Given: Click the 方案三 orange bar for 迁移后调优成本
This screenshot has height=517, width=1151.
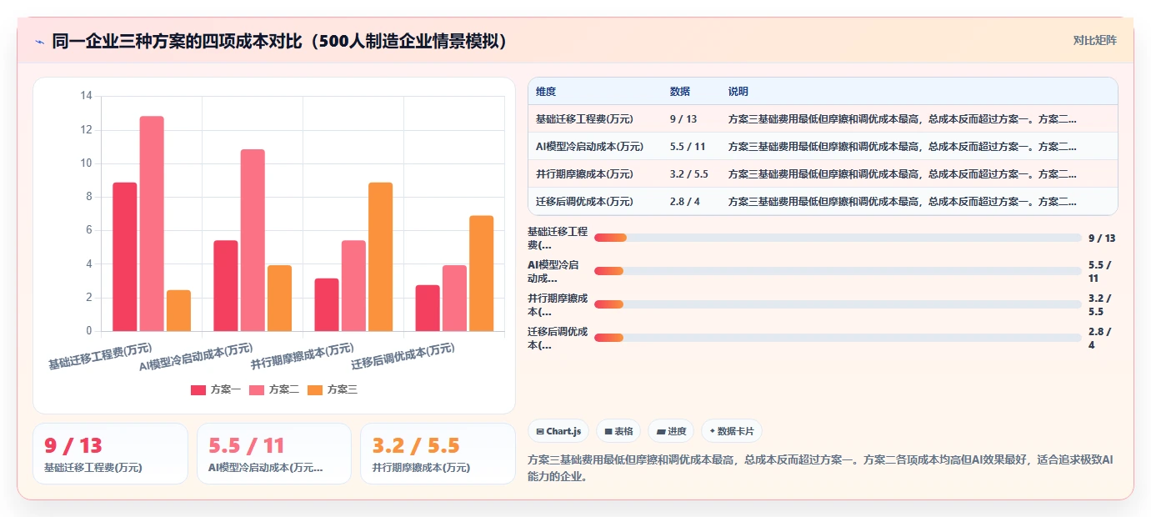Looking at the screenshot, I should tap(482, 274).
